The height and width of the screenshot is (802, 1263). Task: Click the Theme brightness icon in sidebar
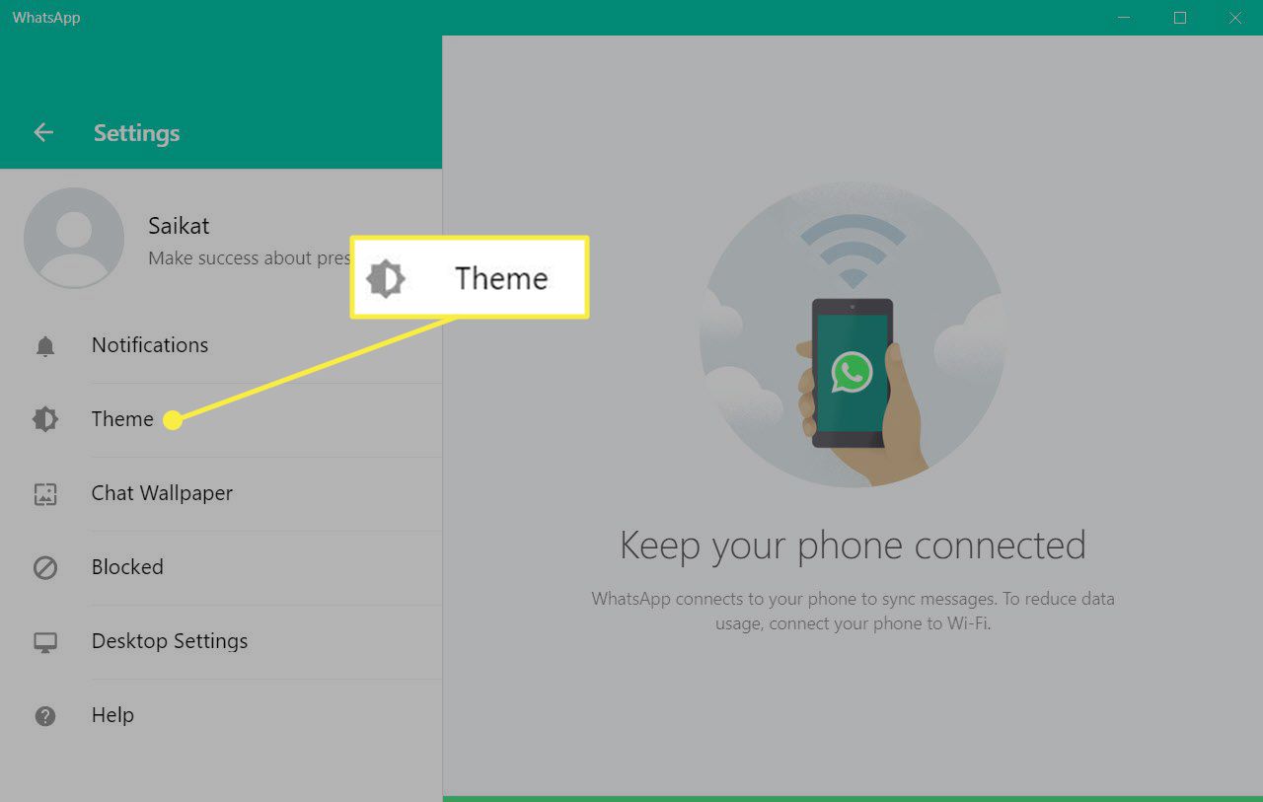45,419
